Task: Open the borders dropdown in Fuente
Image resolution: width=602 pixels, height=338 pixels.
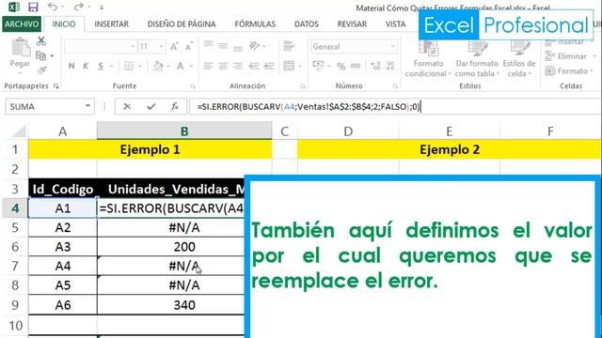Action: 140,67
